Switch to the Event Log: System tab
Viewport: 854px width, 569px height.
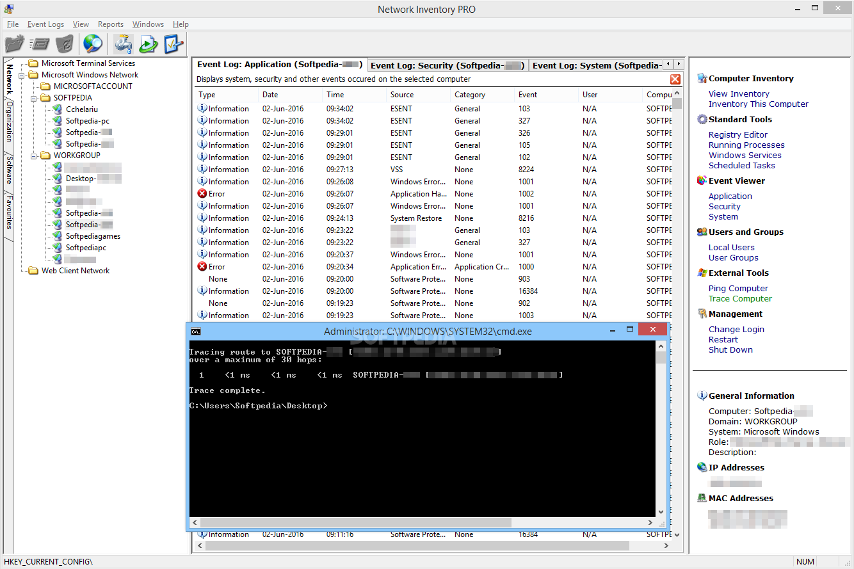tap(597, 65)
